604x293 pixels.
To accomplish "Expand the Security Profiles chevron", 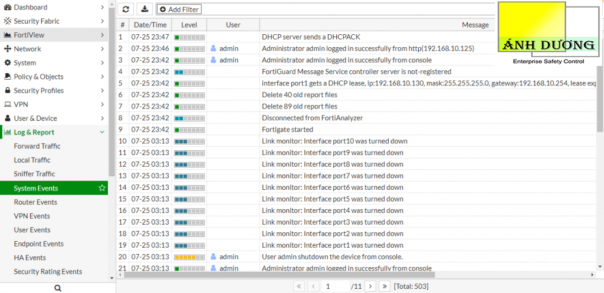I will tap(102, 90).
